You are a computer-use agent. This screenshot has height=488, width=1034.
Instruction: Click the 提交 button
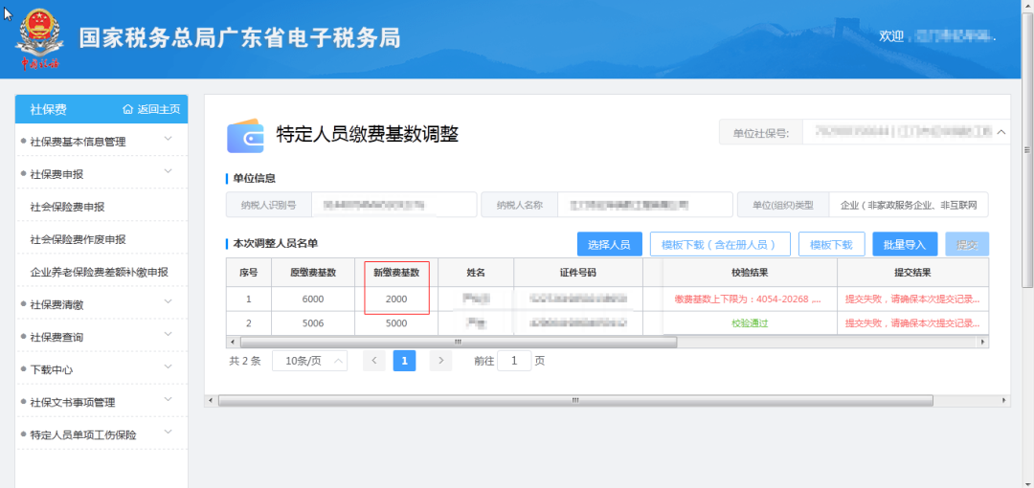pyautogui.click(x=967, y=244)
